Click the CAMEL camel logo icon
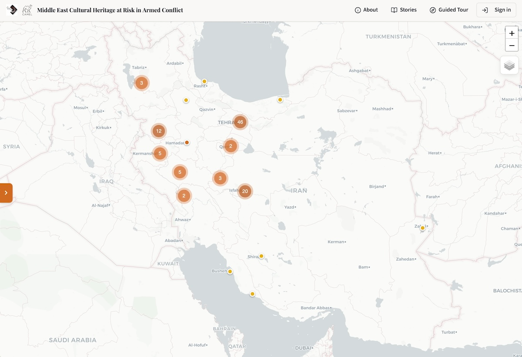522x357 pixels. [27, 10]
